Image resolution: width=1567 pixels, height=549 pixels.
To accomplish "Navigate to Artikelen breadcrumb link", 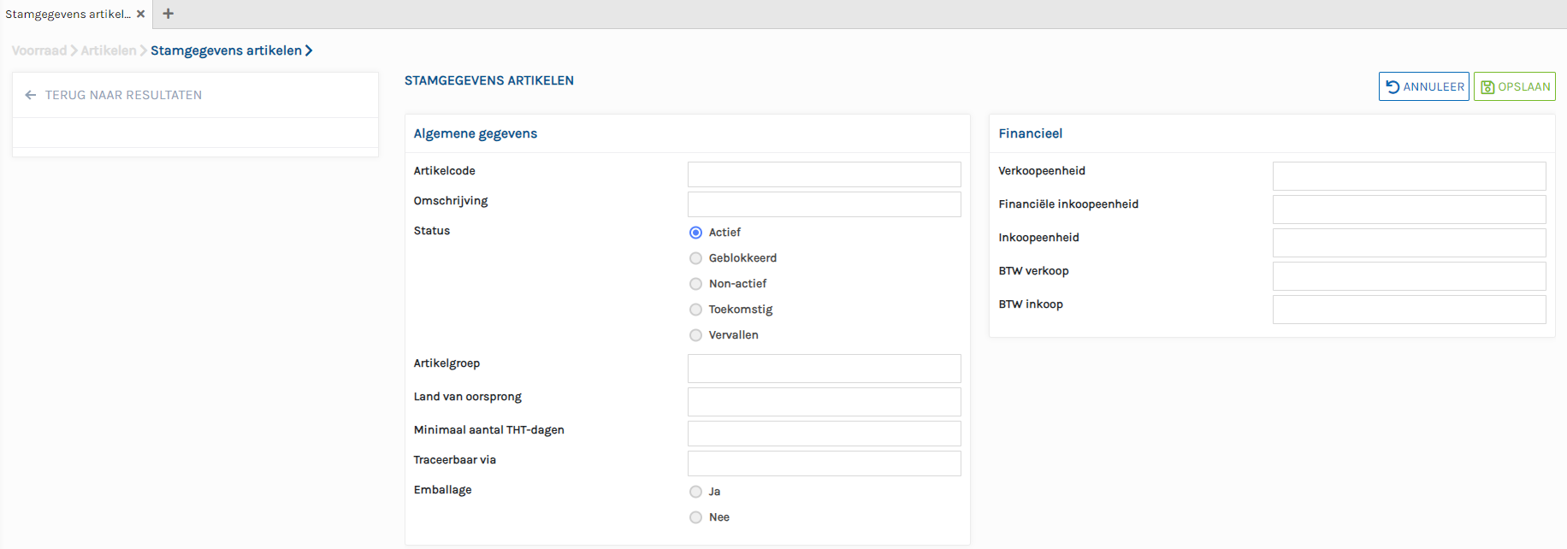I will click(x=108, y=50).
